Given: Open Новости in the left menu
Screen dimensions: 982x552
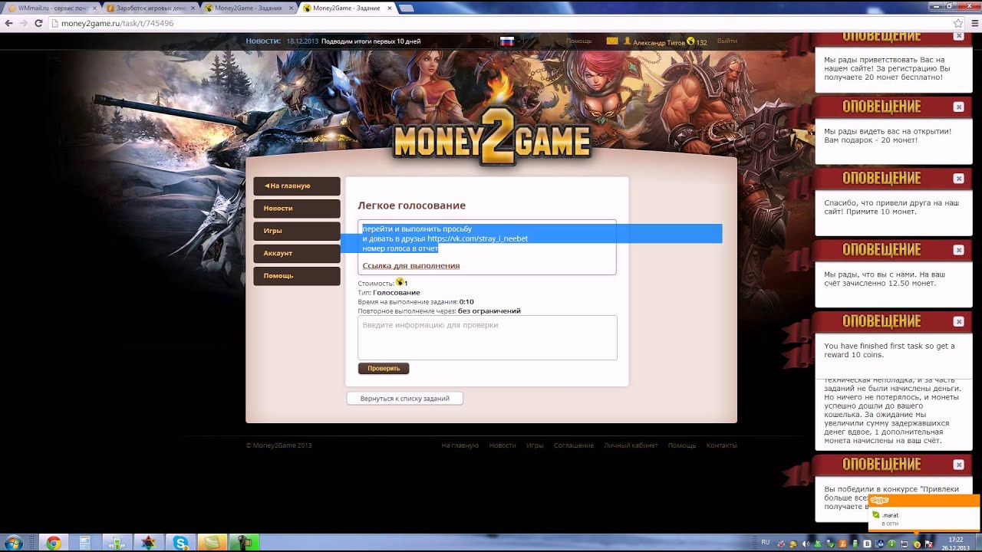Looking at the screenshot, I should [297, 209].
